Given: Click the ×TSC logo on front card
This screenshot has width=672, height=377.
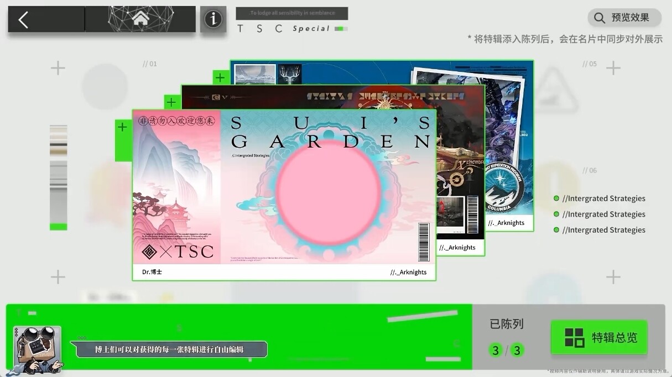Looking at the screenshot, I should pos(178,252).
